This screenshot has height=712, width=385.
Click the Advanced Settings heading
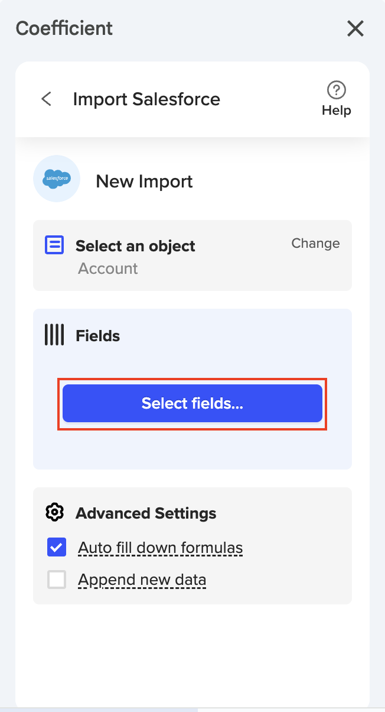coord(146,513)
